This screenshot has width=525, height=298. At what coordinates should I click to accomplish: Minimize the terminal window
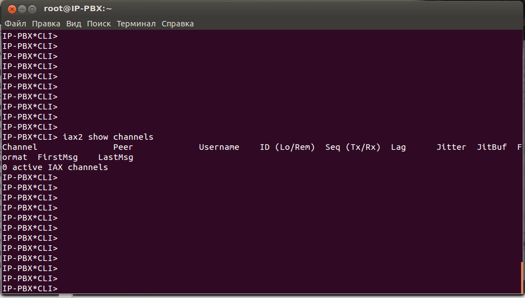pos(22,9)
